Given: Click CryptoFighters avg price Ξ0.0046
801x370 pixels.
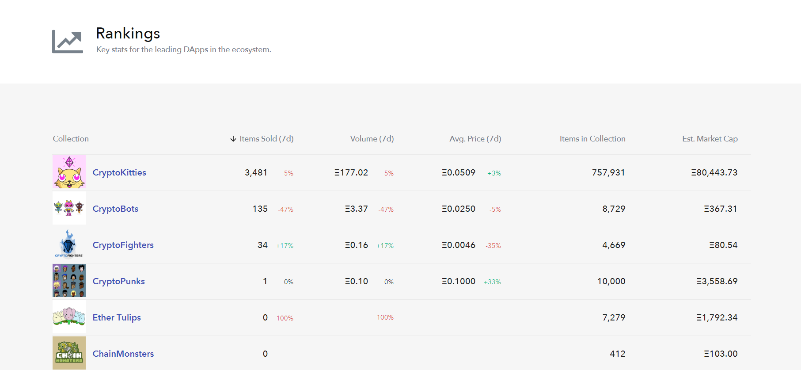Looking at the screenshot, I should [459, 245].
